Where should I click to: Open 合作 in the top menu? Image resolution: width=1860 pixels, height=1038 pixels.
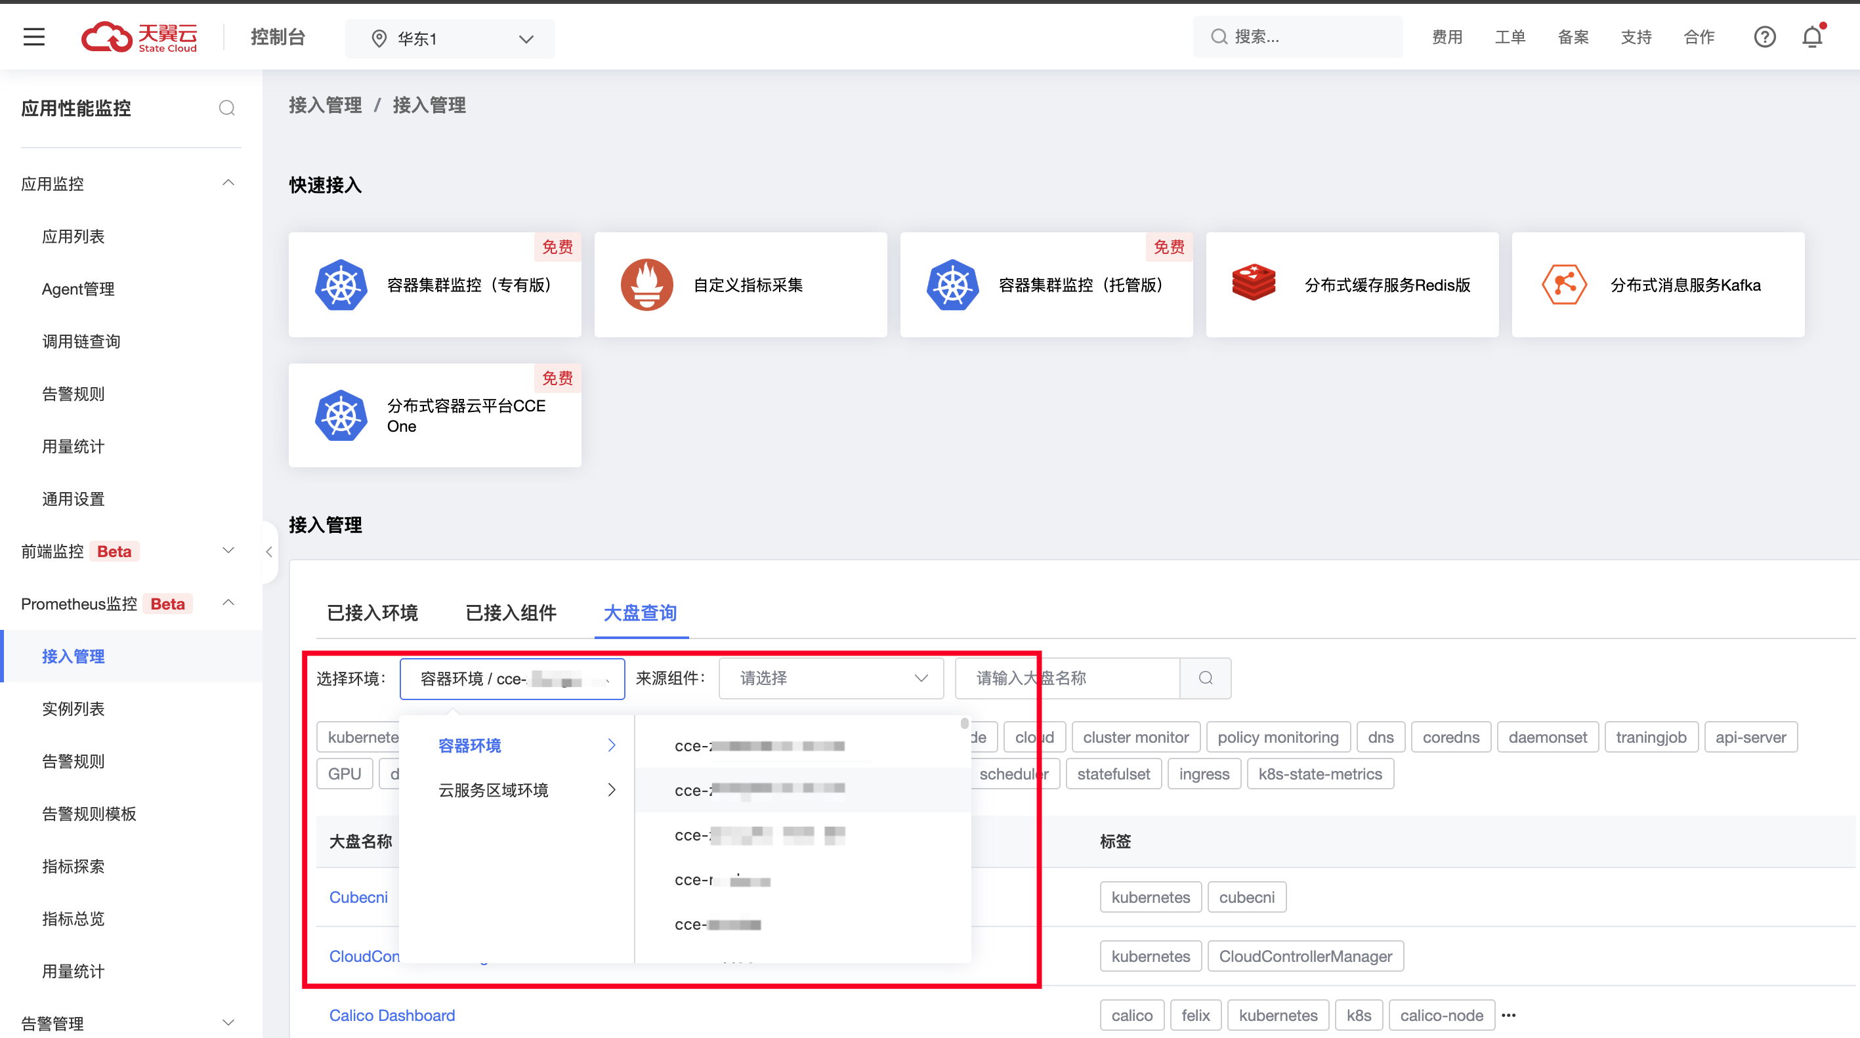[1699, 37]
